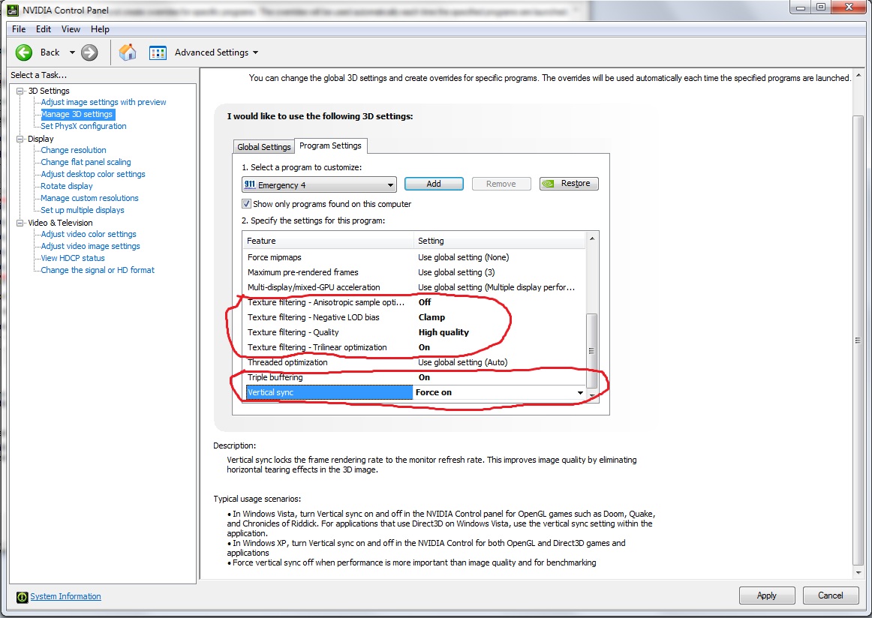The height and width of the screenshot is (618, 872).
Task: Click the NVIDIA logo on the Restore button
Action: (549, 184)
